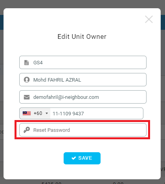Click the key icon beside Reset Password
165x184 pixels.
pos(27,130)
